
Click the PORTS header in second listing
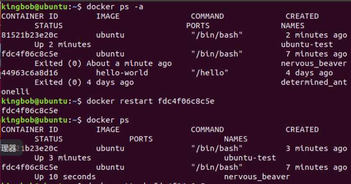click(x=141, y=139)
